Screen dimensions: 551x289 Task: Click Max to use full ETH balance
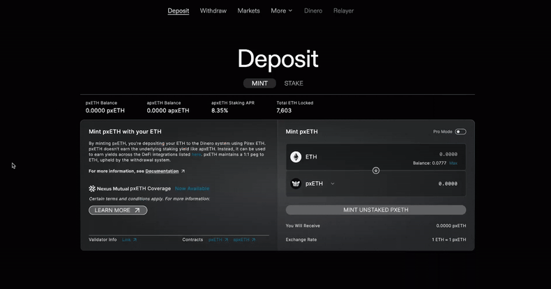[x=453, y=163]
